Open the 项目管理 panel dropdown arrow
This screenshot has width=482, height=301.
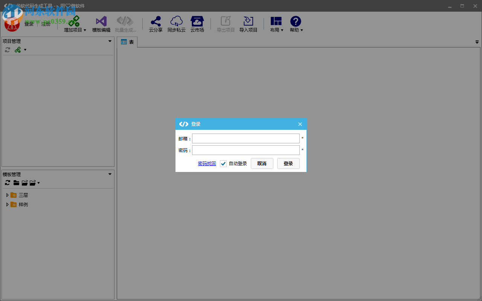pyautogui.click(x=110, y=41)
